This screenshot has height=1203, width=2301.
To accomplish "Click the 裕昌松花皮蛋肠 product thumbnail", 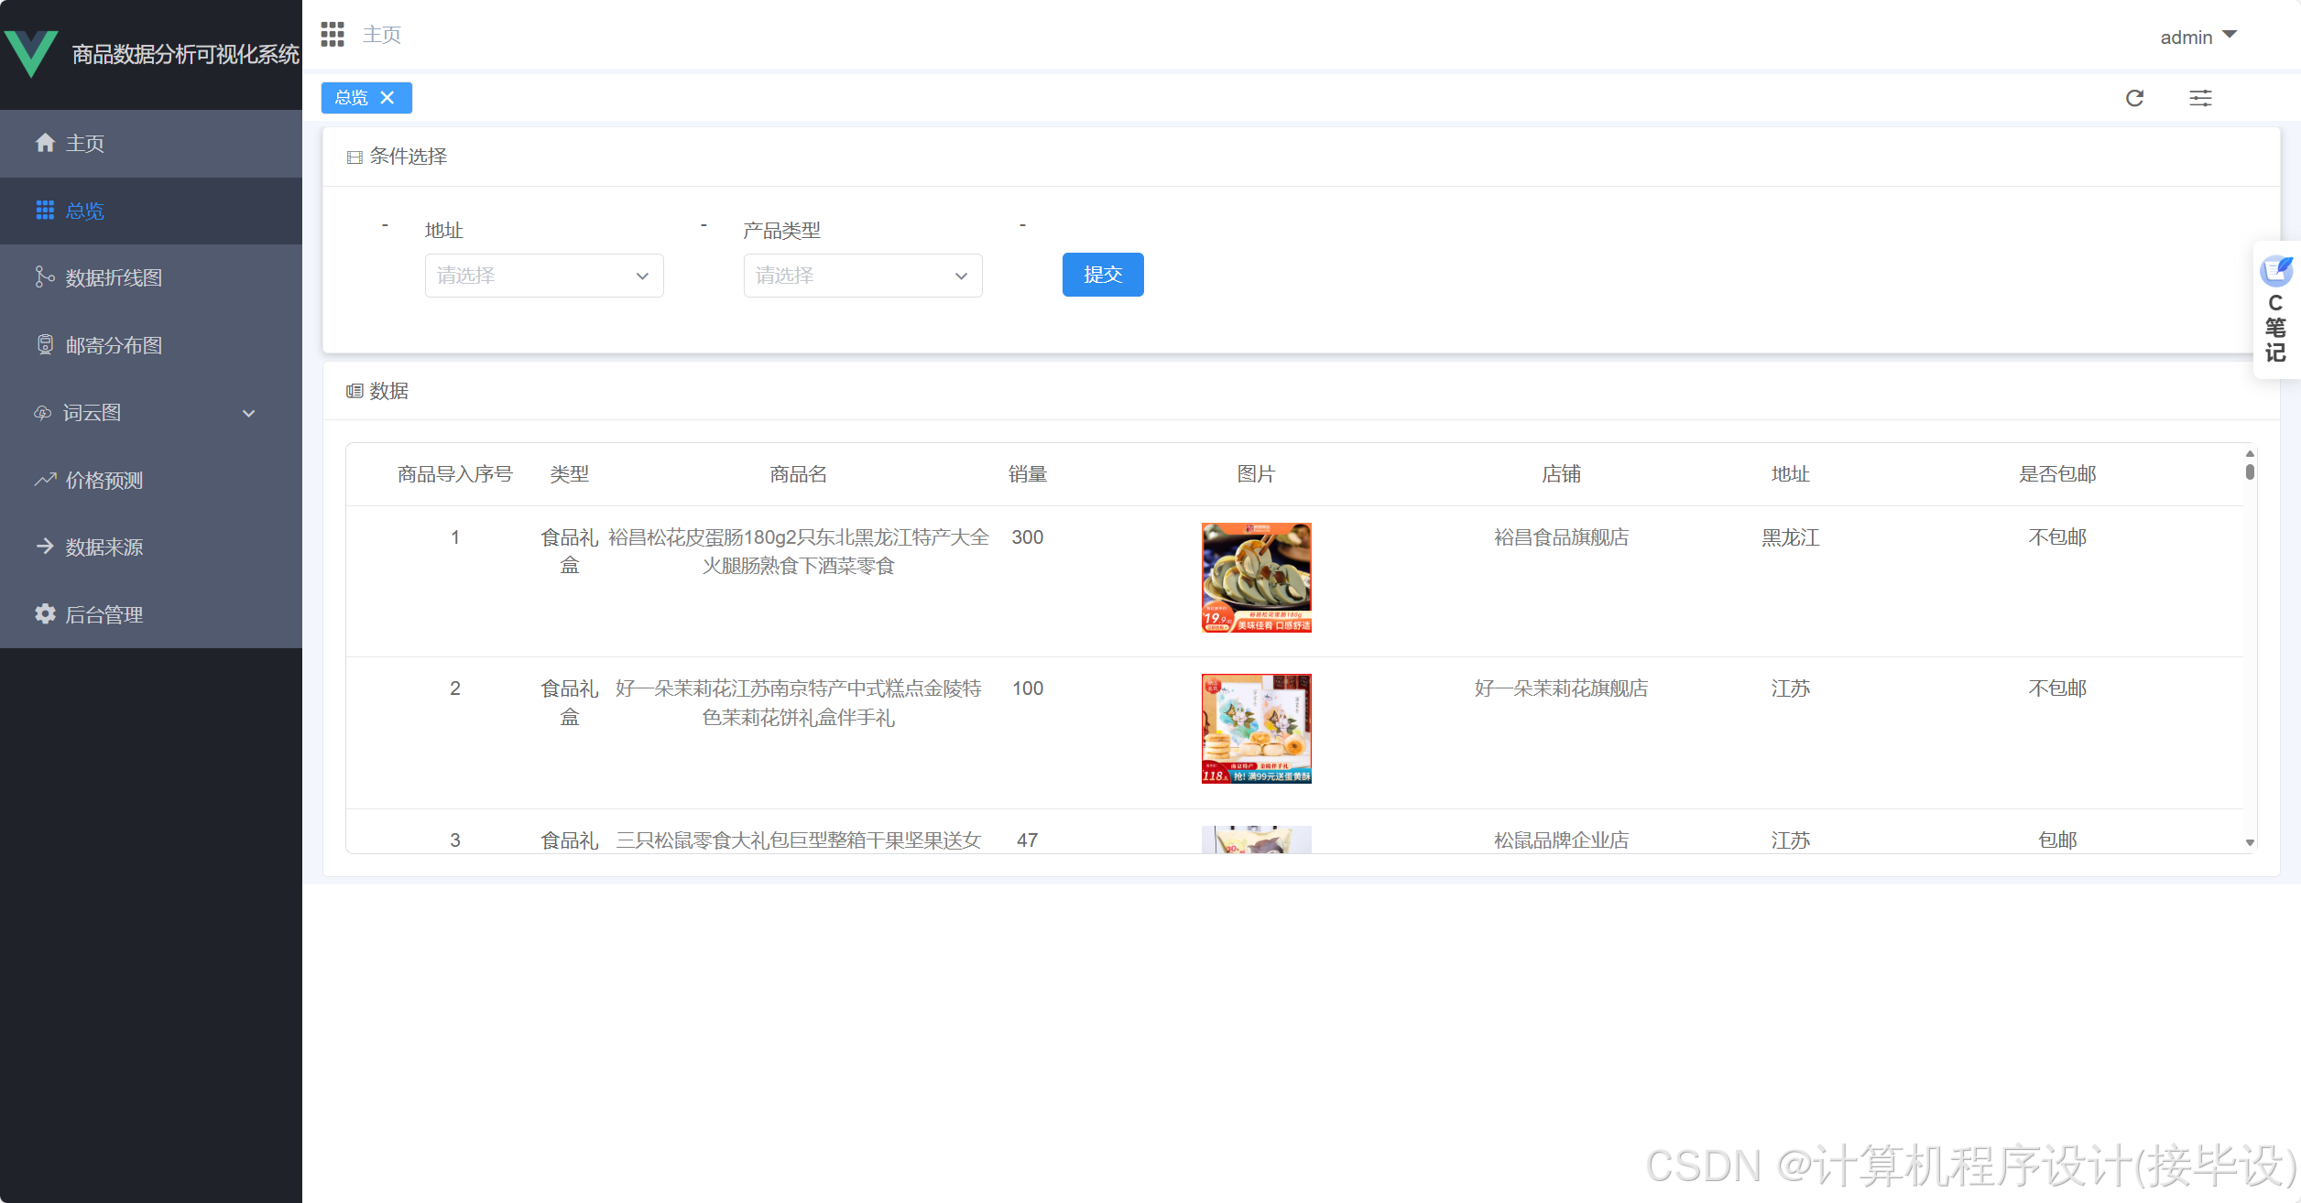I will [x=1256, y=578].
